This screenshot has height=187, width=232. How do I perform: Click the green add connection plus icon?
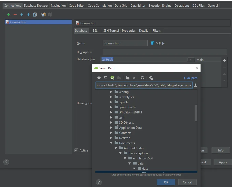pos(8,15)
